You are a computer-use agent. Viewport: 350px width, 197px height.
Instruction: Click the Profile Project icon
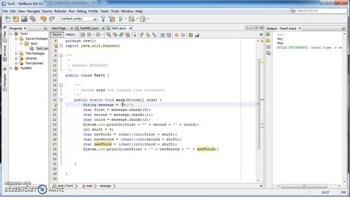[143, 19]
